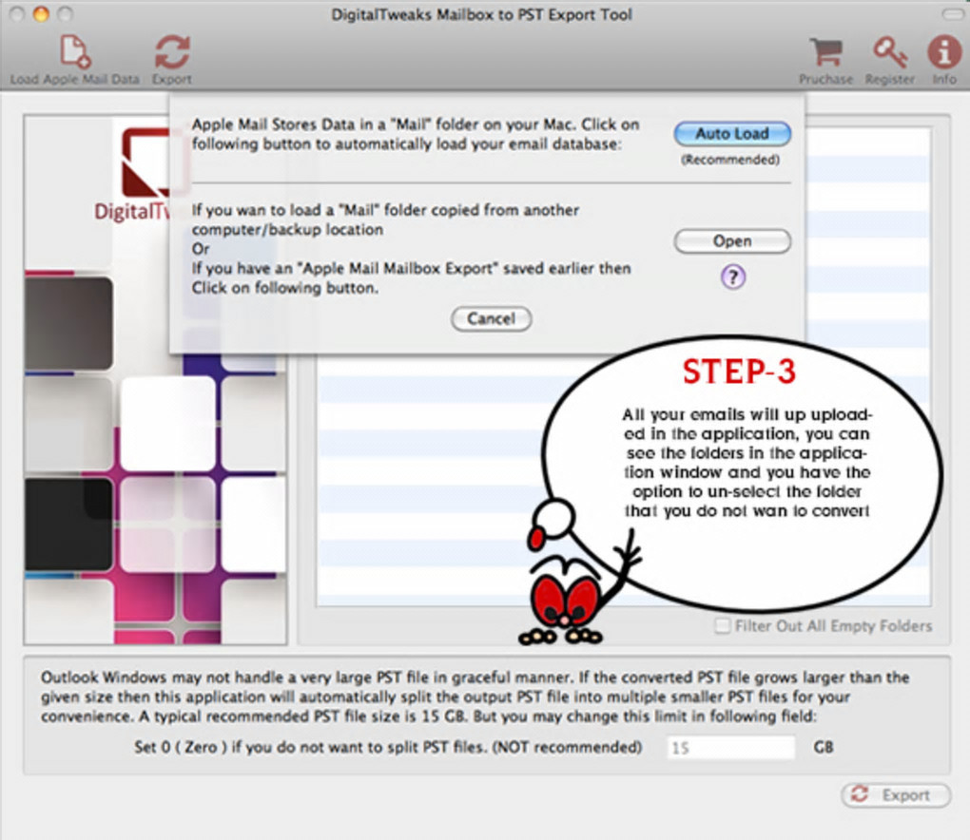Click the PST size limit GB field
This screenshot has width=970, height=840.
click(x=730, y=748)
